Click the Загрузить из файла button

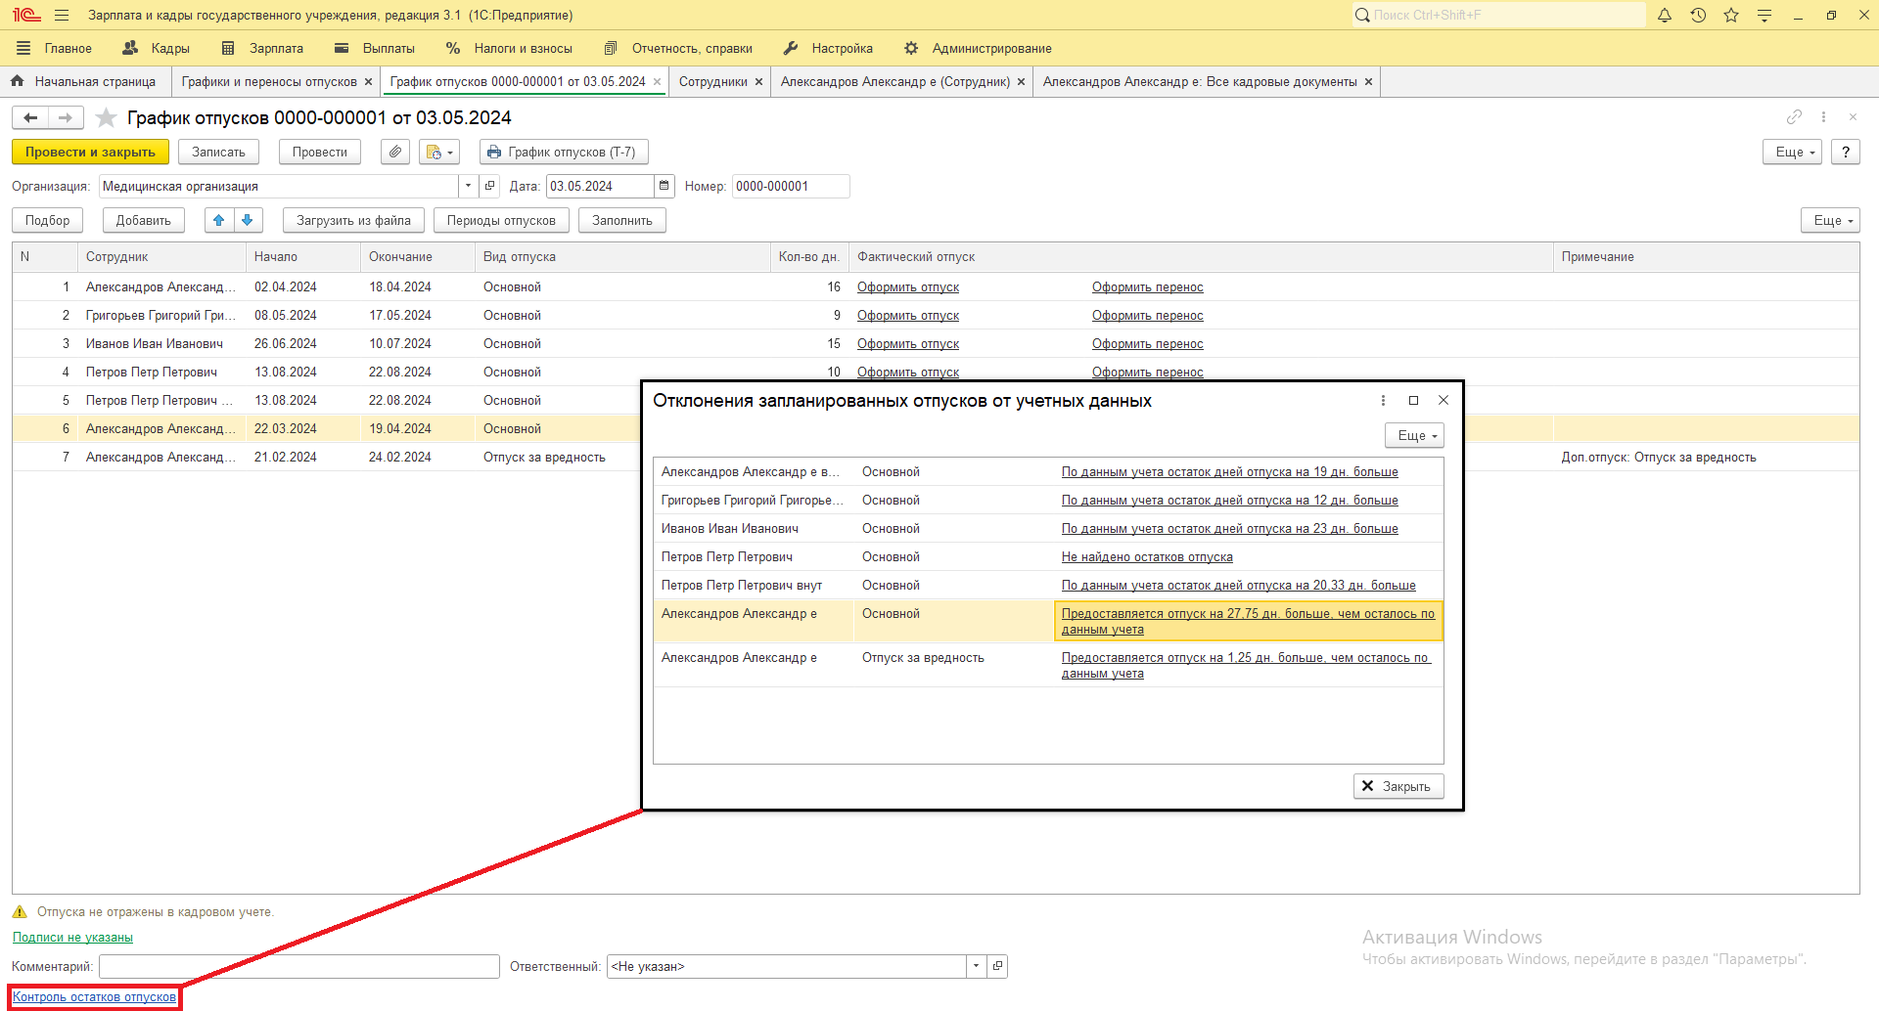coord(353,221)
